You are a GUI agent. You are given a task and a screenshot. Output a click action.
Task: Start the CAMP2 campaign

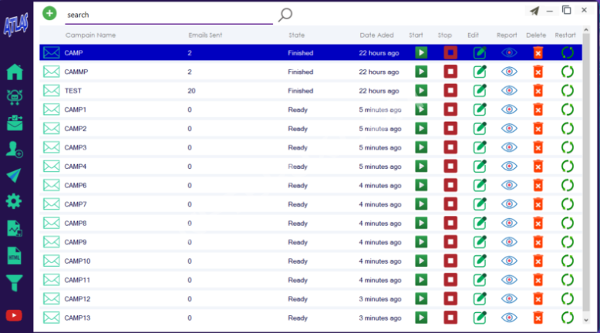pyautogui.click(x=421, y=129)
